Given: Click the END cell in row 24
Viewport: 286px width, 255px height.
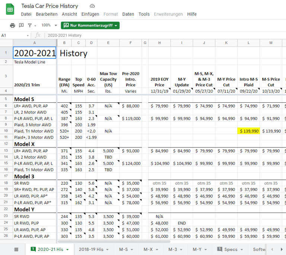Looking at the screenshot, I should [182, 223].
